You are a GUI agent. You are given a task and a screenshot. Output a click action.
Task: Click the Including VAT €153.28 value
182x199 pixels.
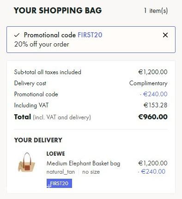click(x=155, y=105)
